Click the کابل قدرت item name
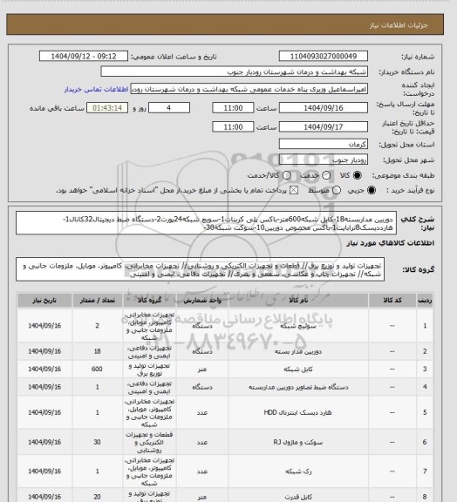Image resolution: width=457 pixels, height=502 pixels. click(298, 497)
